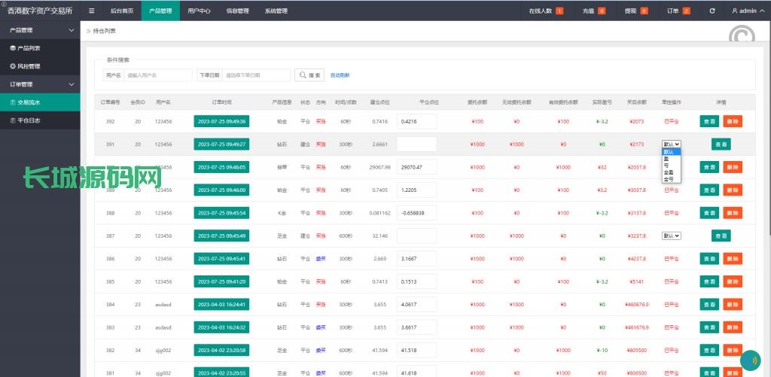Click the 下单日期 date picker field

click(256, 75)
